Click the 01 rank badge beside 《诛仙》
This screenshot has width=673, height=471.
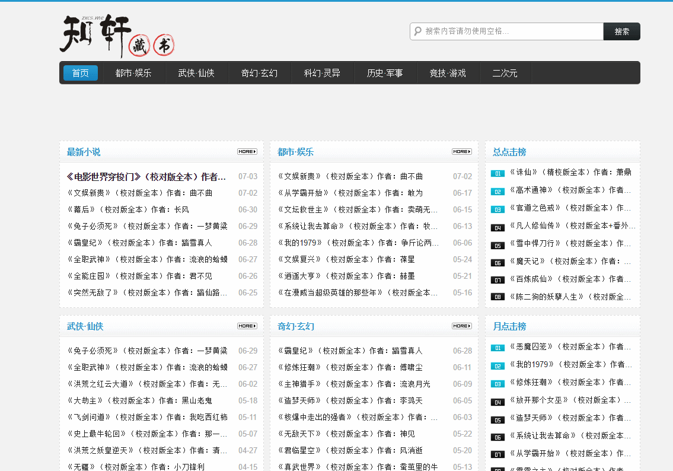coord(497,173)
